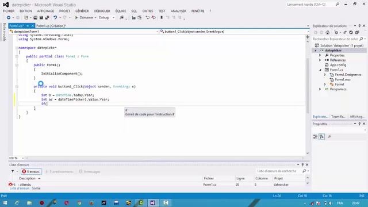Viewport: 368px width, 207px height.
Task: Pin the Form1.cs tab
Action: click(x=28, y=26)
